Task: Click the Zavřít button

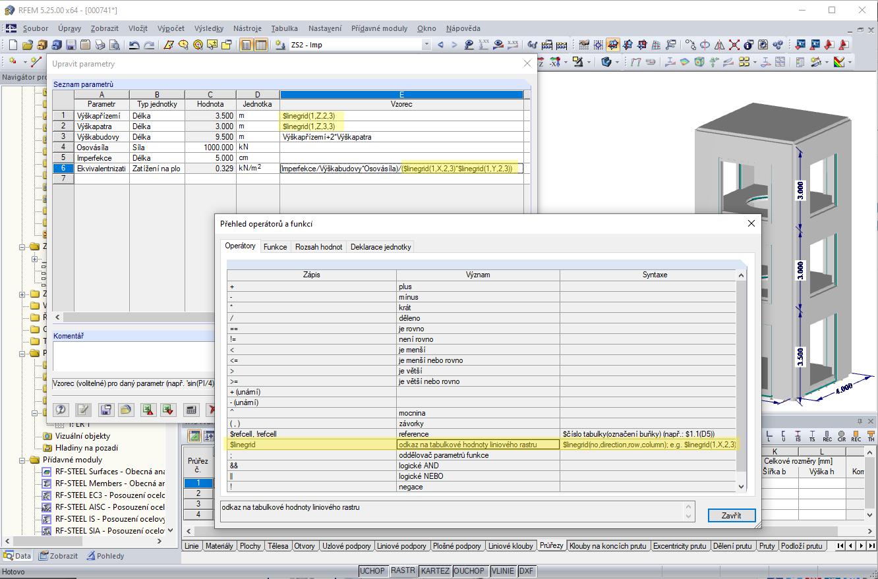Action: click(x=732, y=515)
